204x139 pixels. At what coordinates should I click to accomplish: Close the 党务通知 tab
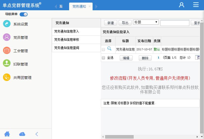pos(89,6)
